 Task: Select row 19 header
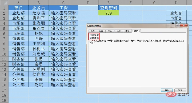pos(4,100)
